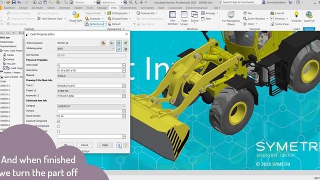Toggle the Ground Plane
This screenshot has width=320, height=180.
[x=119, y=18]
